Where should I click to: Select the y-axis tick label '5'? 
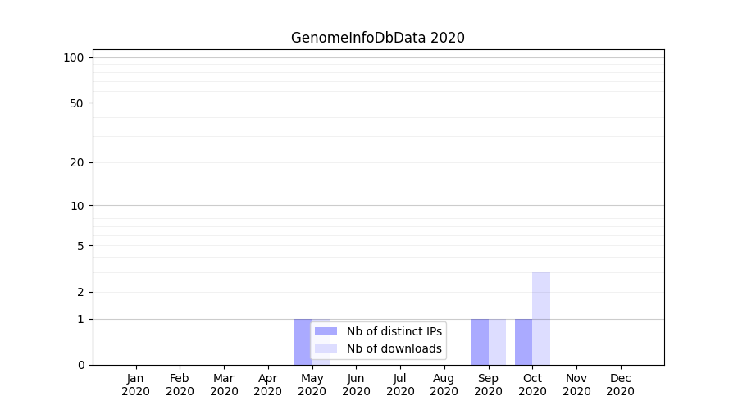click(80, 246)
